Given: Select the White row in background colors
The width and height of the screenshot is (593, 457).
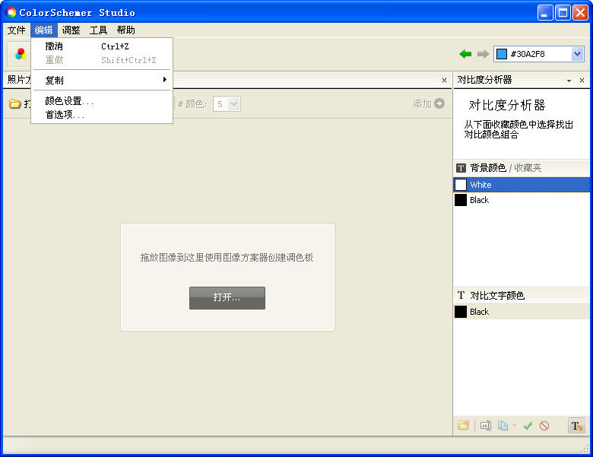Looking at the screenshot, I should click(522, 185).
